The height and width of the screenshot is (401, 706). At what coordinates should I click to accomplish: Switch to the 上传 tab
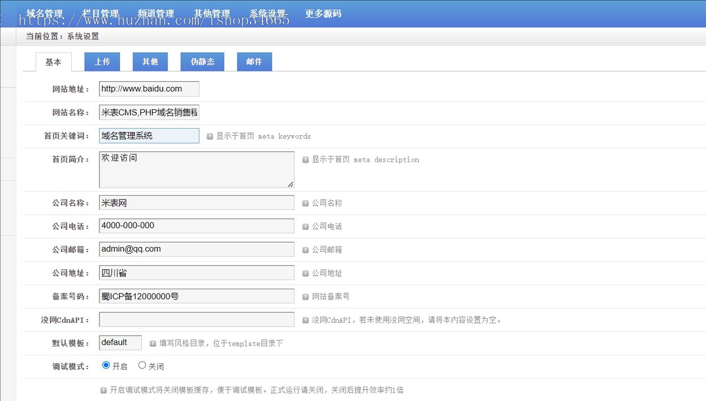[x=102, y=62]
